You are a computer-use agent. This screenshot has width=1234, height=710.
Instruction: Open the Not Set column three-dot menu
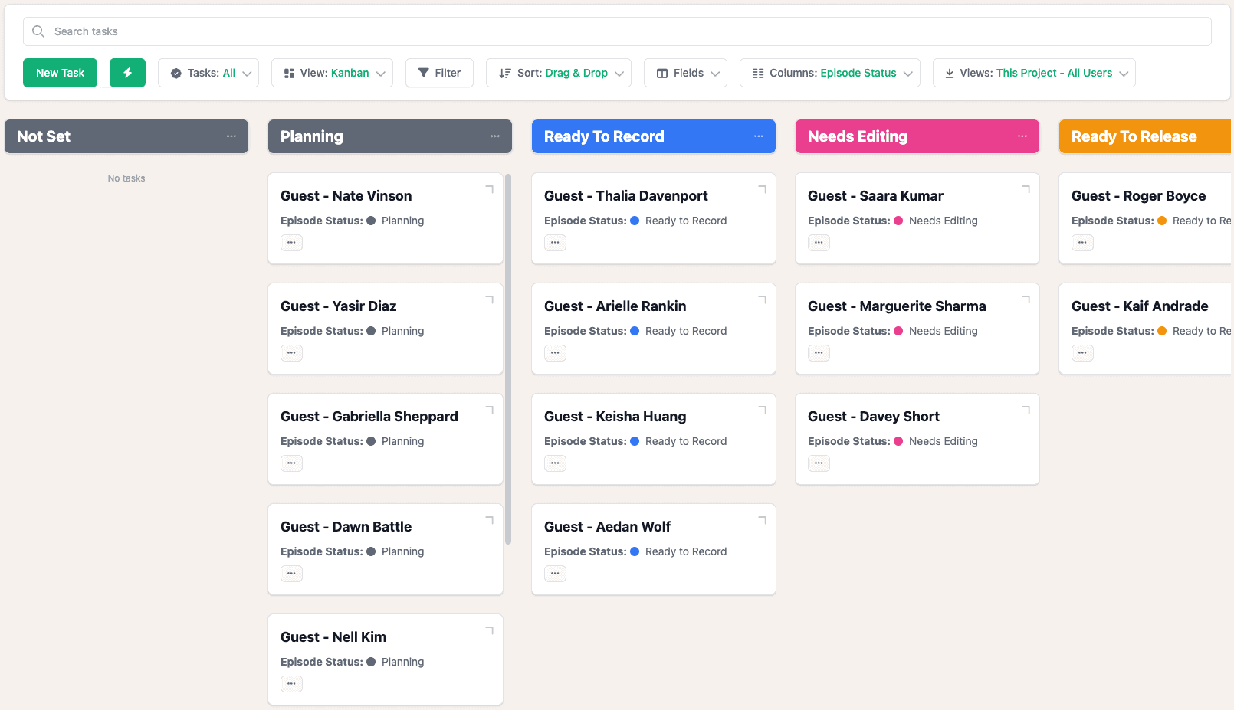231,136
